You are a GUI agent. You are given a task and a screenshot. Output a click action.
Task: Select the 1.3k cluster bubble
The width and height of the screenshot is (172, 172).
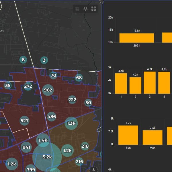point(71,123)
